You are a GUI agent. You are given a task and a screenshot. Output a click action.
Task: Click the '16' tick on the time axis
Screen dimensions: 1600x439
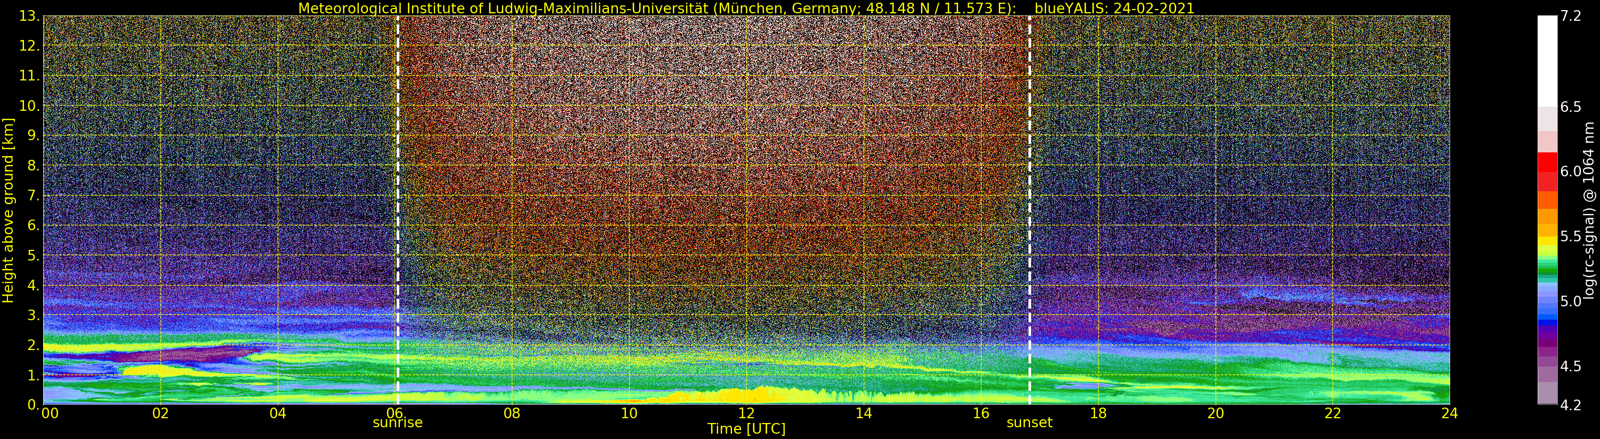[x=981, y=413]
